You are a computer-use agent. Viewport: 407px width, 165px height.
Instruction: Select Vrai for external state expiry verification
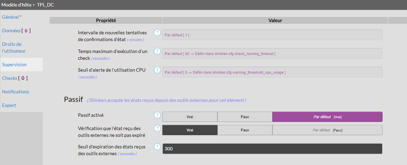point(190,130)
